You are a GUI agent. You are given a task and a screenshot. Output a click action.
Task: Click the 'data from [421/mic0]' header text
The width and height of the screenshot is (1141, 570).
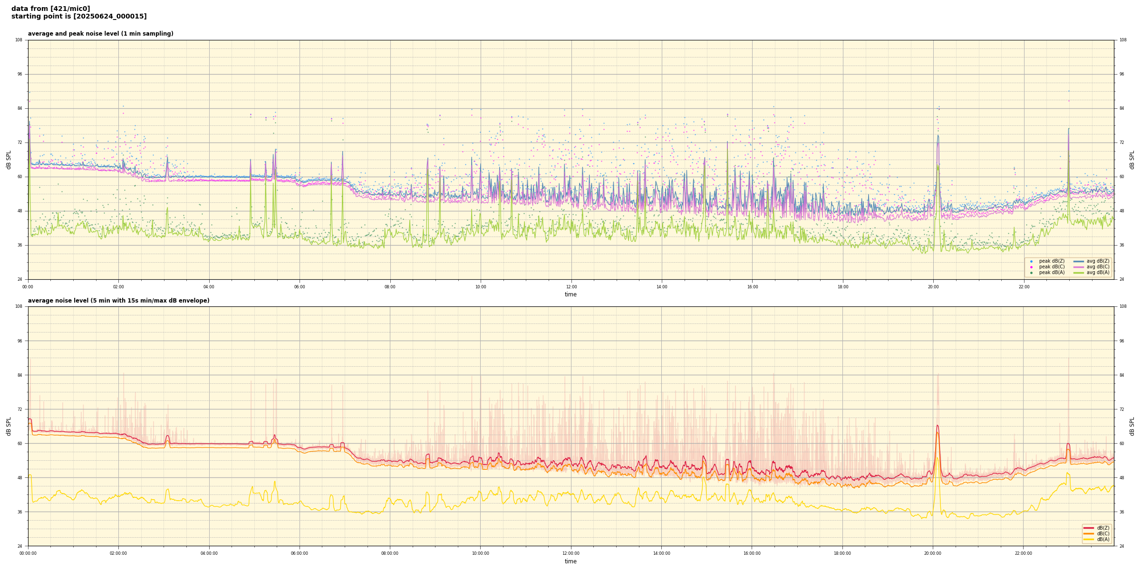(51, 9)
